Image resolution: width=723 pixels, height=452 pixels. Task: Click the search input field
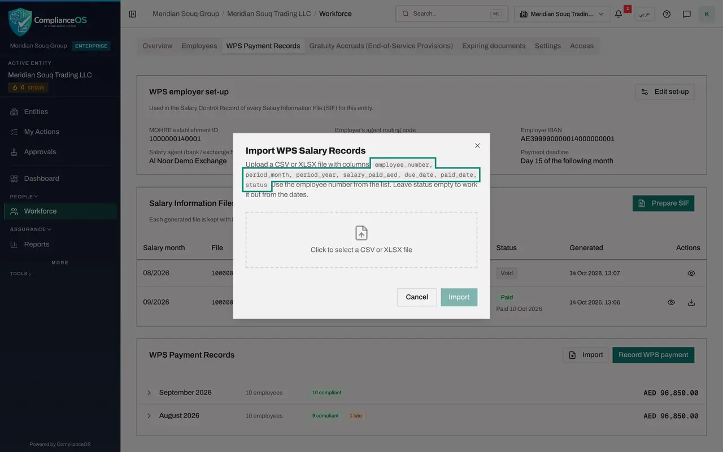pyautogui.click(x=452, y=14)
